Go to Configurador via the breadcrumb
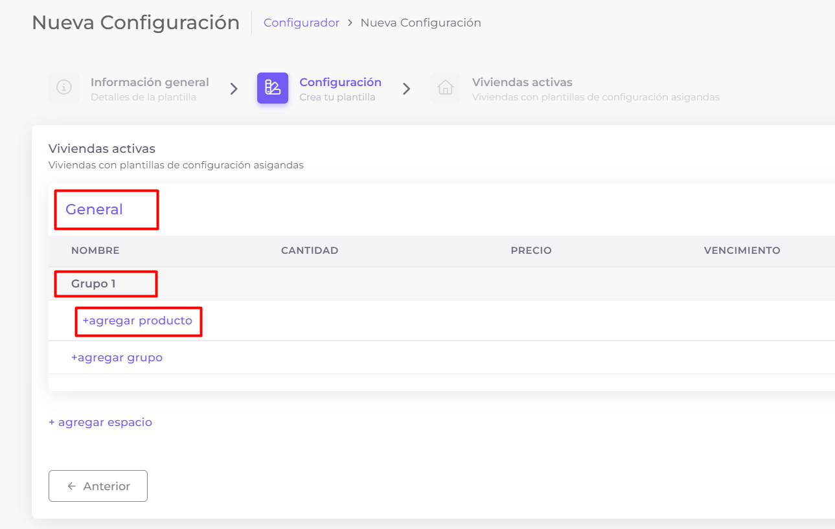Screen dimensions: 835x529 click(301, 23)
